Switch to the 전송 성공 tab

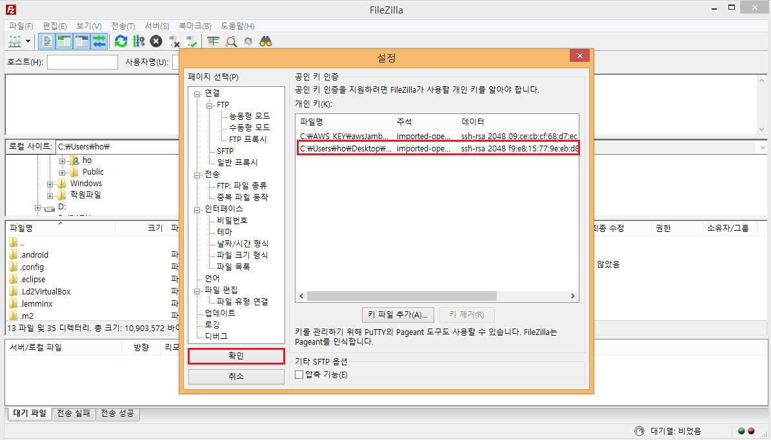[x=117, y=414]
